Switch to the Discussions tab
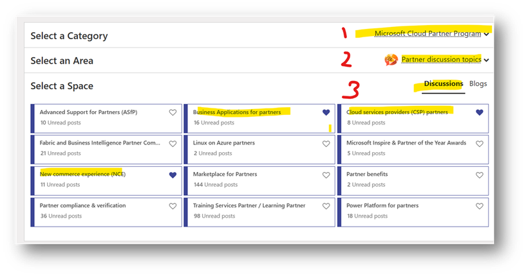Screen dimensions: 526x276 point(444,83)
